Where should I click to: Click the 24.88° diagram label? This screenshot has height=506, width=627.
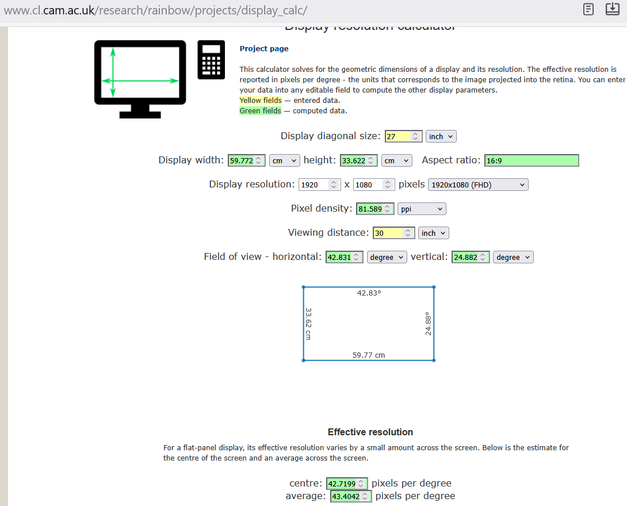[429, 324]
